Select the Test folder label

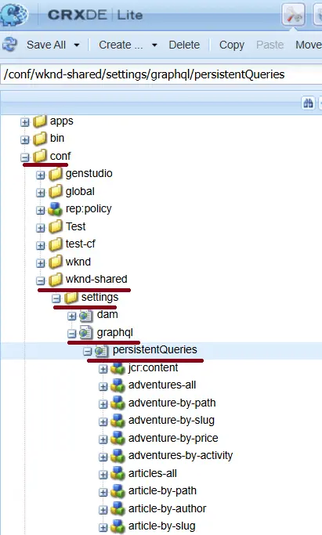(76, 226)
